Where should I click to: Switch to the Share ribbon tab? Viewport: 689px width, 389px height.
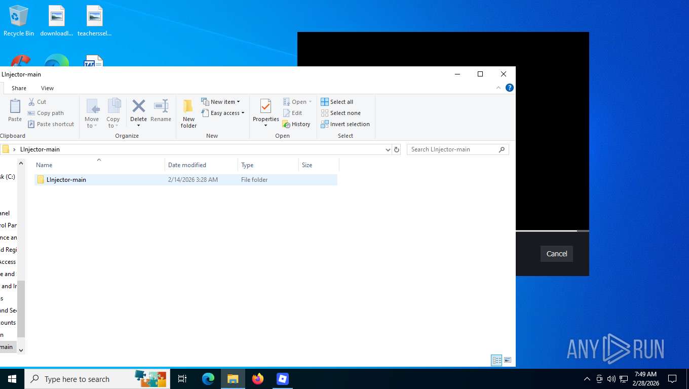pyautogui.click(x=19, y=88)
